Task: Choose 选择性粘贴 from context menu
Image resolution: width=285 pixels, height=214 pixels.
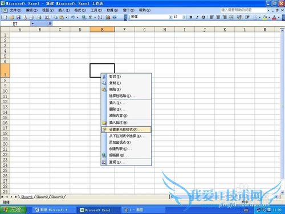Action: (x=126, y=96)
